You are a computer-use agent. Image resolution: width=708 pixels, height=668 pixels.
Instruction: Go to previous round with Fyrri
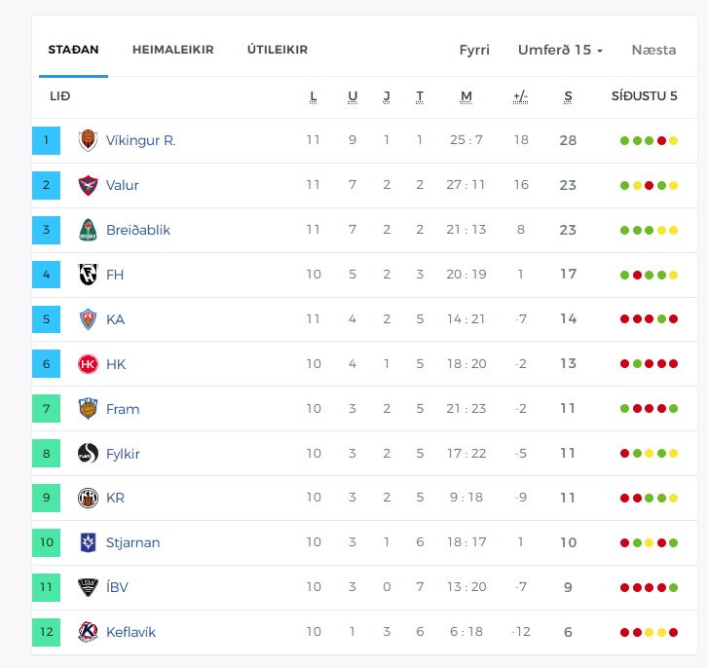click(x=474, y=50)
